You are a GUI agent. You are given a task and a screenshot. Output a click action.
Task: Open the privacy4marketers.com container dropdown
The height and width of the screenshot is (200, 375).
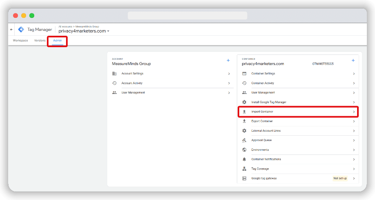(x=108, y=31)
